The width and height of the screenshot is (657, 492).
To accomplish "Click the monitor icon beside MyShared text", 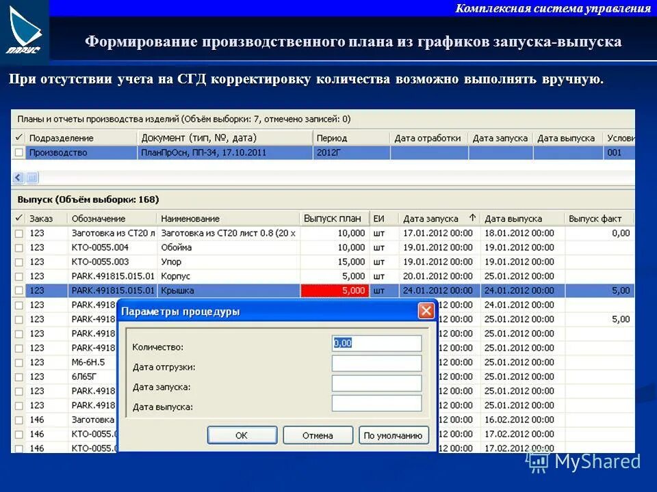I will pos(539,462).
